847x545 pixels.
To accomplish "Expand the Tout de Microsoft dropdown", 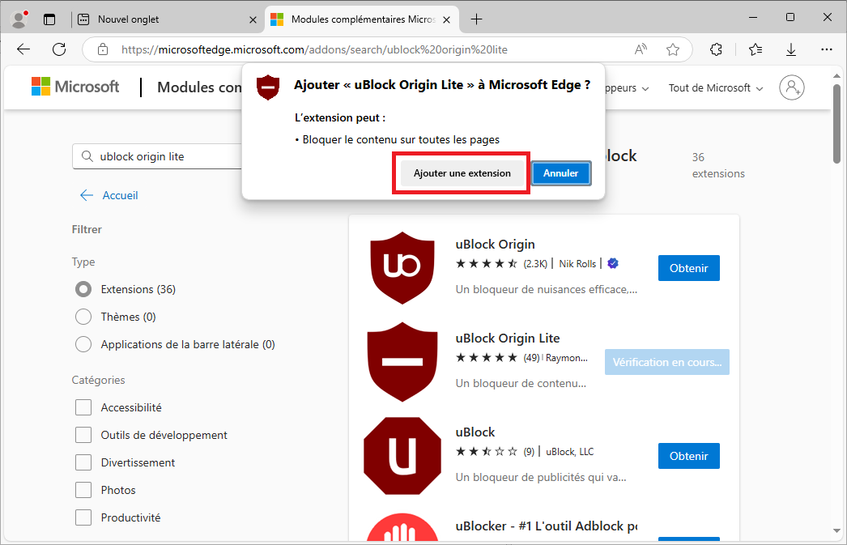I will (716, 87).
